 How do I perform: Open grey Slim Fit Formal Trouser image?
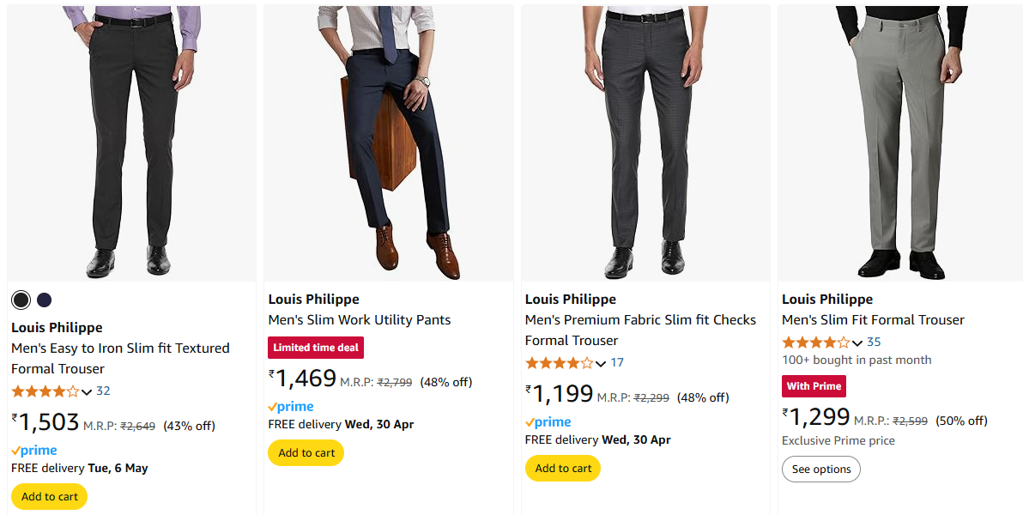click(x=900, y=142)
